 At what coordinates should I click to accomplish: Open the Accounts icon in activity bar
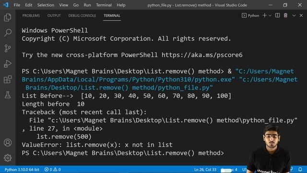[x=8, y=143]
